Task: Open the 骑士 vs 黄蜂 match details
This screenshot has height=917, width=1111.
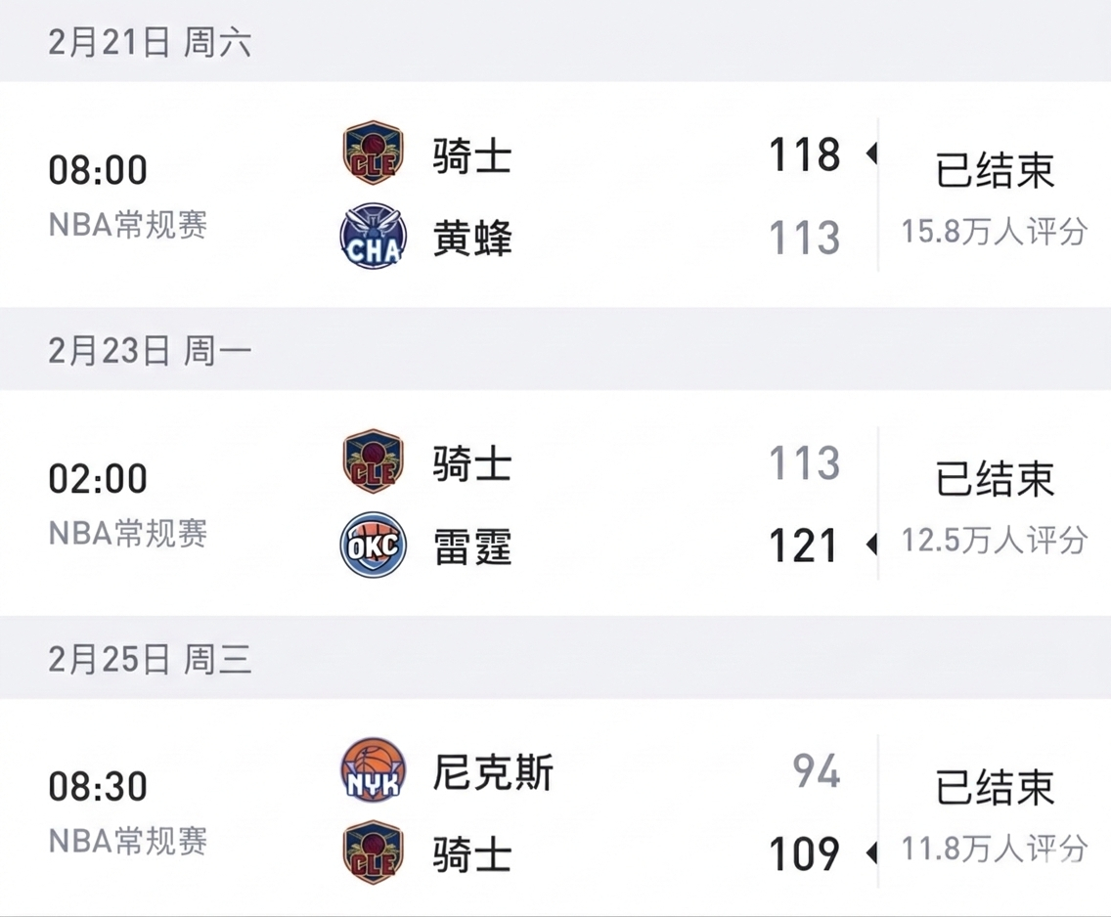Action: [557, 196]
